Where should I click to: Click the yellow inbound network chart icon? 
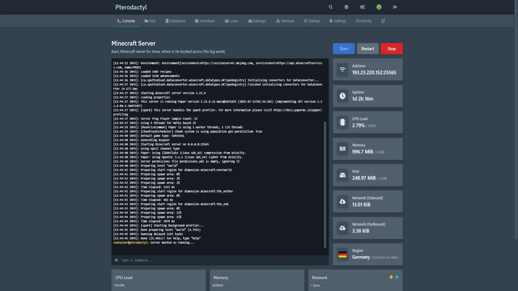(391, 277)
